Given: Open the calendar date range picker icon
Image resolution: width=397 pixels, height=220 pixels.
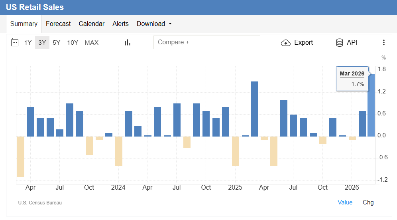Looking at the screenshot, I should point(15,43).
